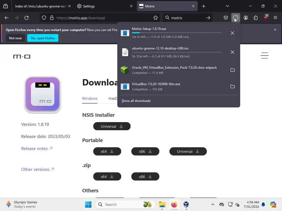Open the tracking protection shield icon
The height and width of the screenshot is (211, 282).
[x=44, y=18]
